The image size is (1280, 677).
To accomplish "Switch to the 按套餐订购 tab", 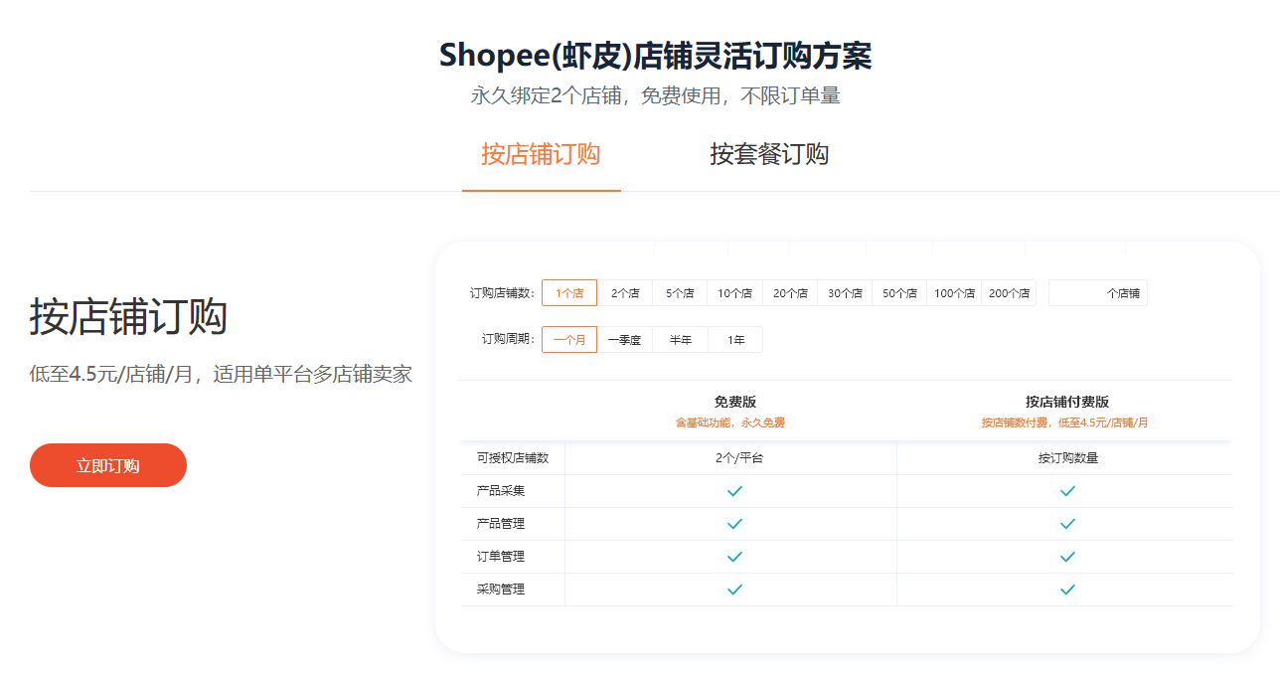I will [768, 155].
